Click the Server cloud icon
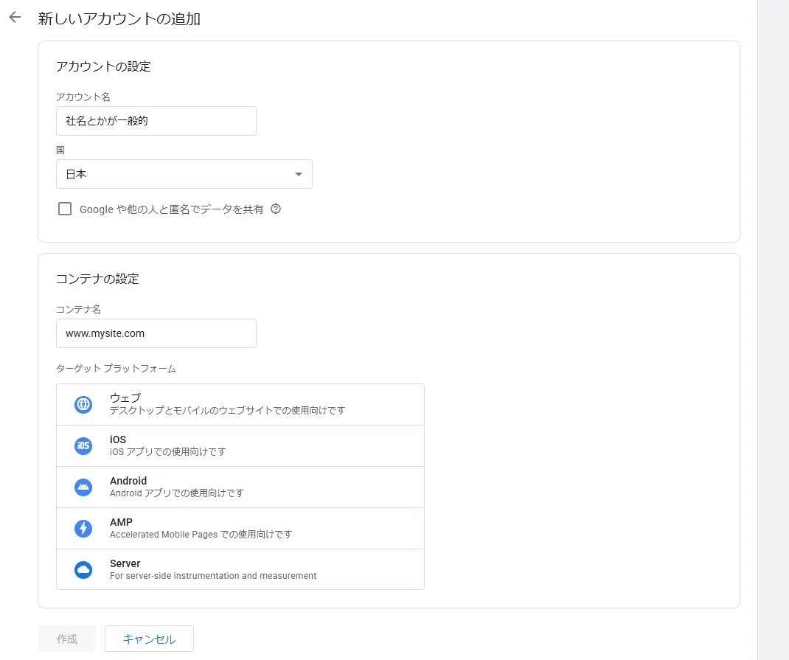The height and width of the screenshot is (660, 789). (x=83, y=569)
